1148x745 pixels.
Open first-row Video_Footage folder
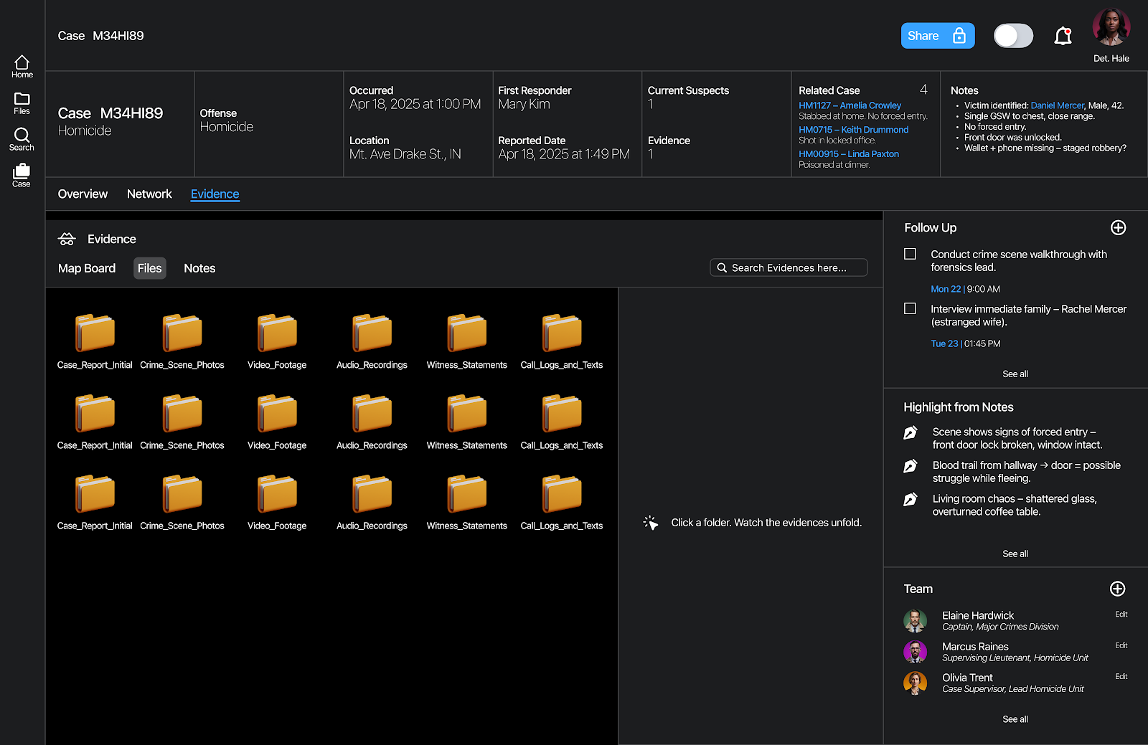(277, 341)
